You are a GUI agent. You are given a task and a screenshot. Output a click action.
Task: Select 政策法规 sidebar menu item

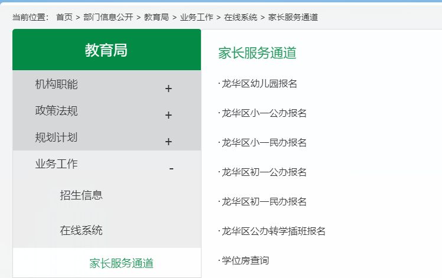[x=56, y=111]
